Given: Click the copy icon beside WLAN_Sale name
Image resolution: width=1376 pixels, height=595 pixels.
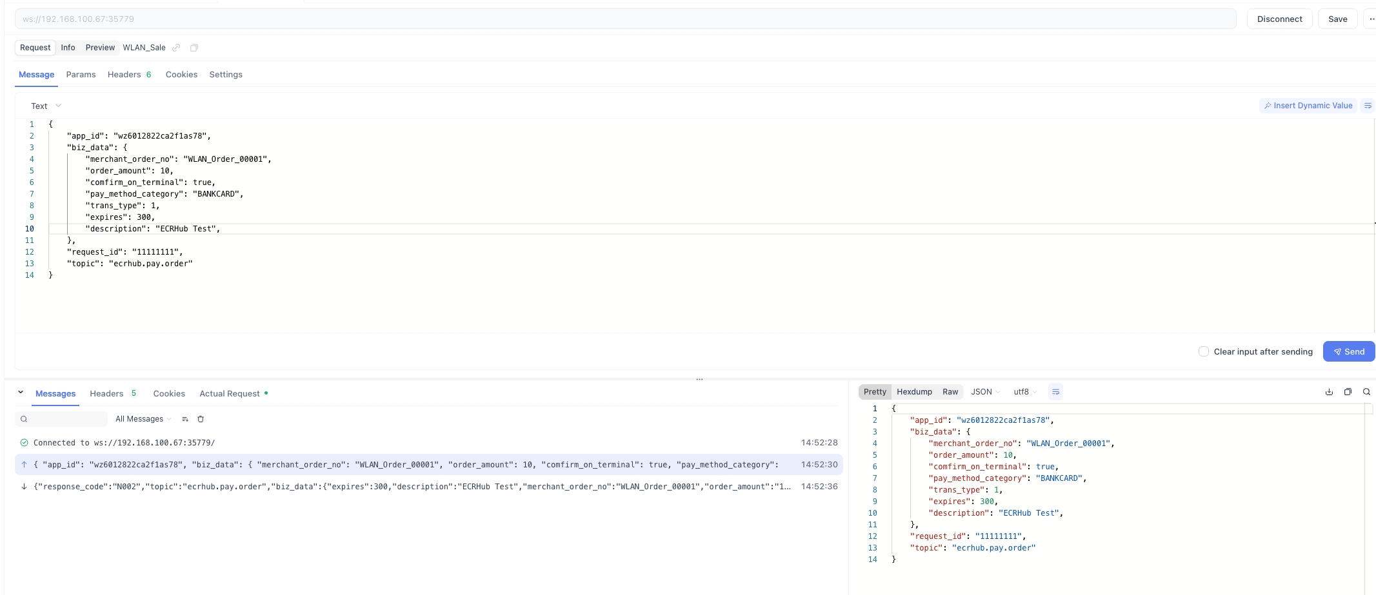Looking at the screenshot, I should click(x=194, y=48).
